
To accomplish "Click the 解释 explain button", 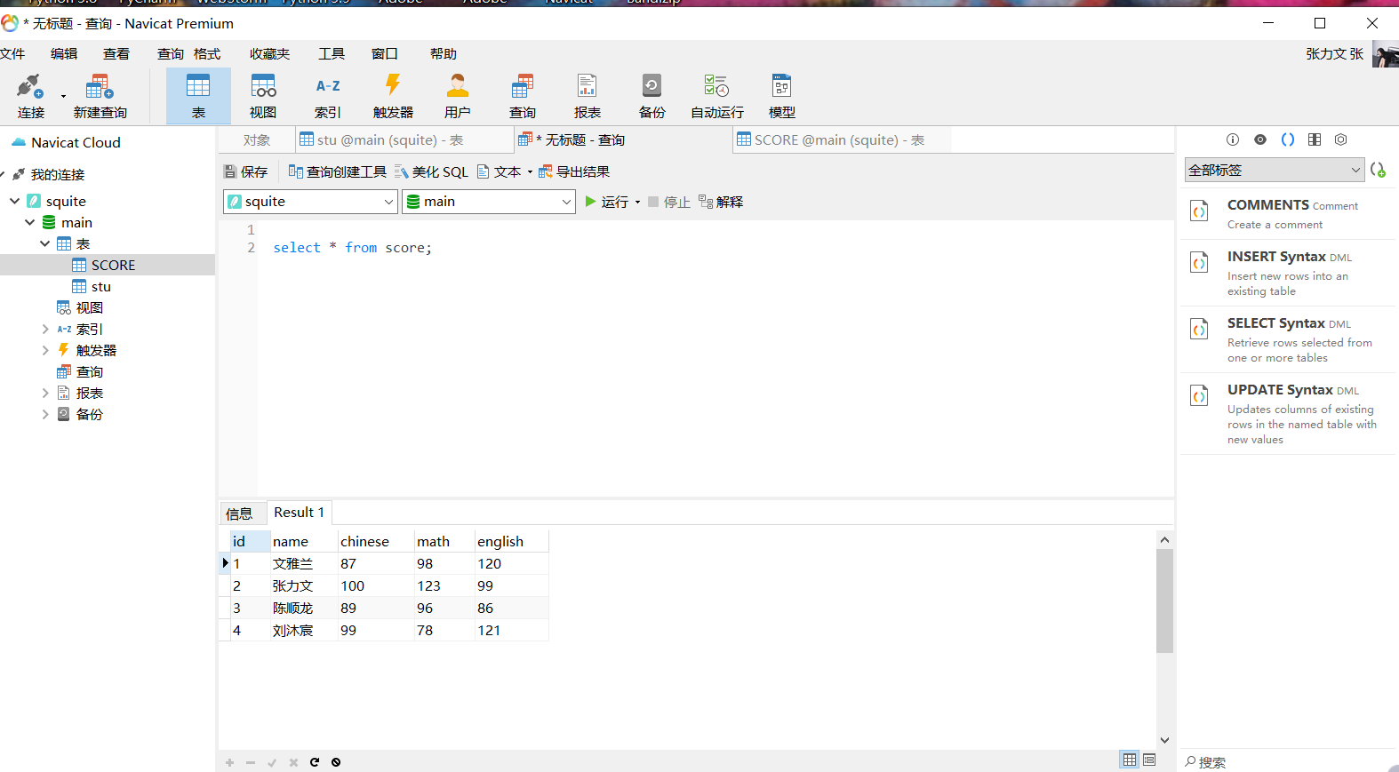I will 721,203.
